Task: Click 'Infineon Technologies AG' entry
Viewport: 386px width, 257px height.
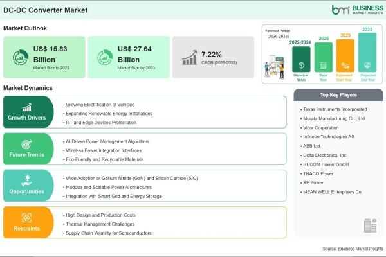Action: pyautogui.click(x=327, y=137)
